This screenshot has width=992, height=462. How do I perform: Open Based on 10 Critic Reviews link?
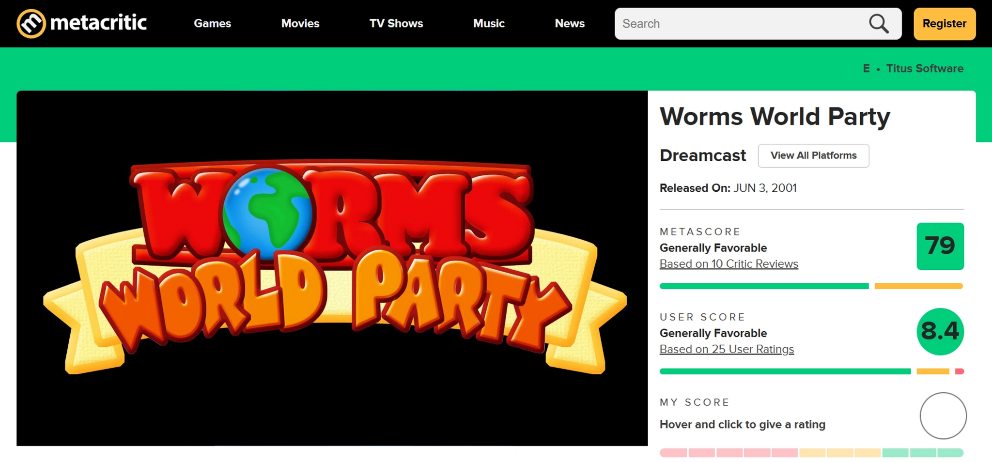729,264
